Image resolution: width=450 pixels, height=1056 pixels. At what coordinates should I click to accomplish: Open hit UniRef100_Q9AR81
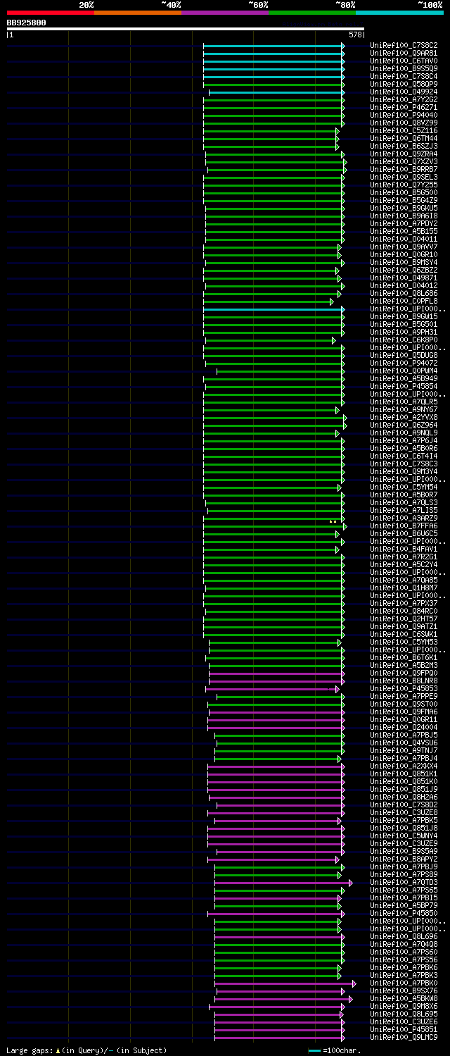(404, 54)
